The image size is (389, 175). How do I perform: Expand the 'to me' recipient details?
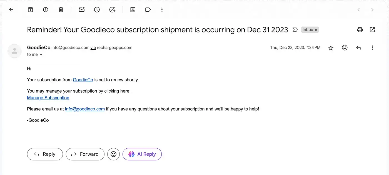pyautogui.click(x=41, y=55)
